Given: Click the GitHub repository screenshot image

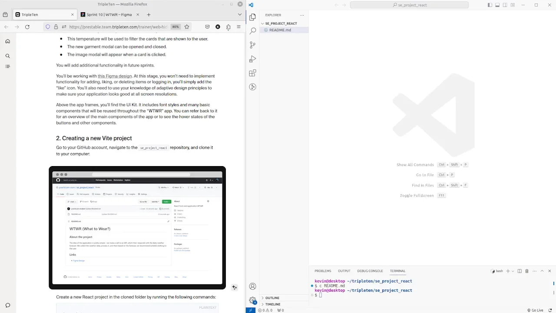Looking at the screenshot, I should (x=137, y=228).
